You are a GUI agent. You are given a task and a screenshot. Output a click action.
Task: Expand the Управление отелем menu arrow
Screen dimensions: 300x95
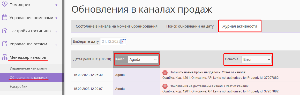(56, 44)
